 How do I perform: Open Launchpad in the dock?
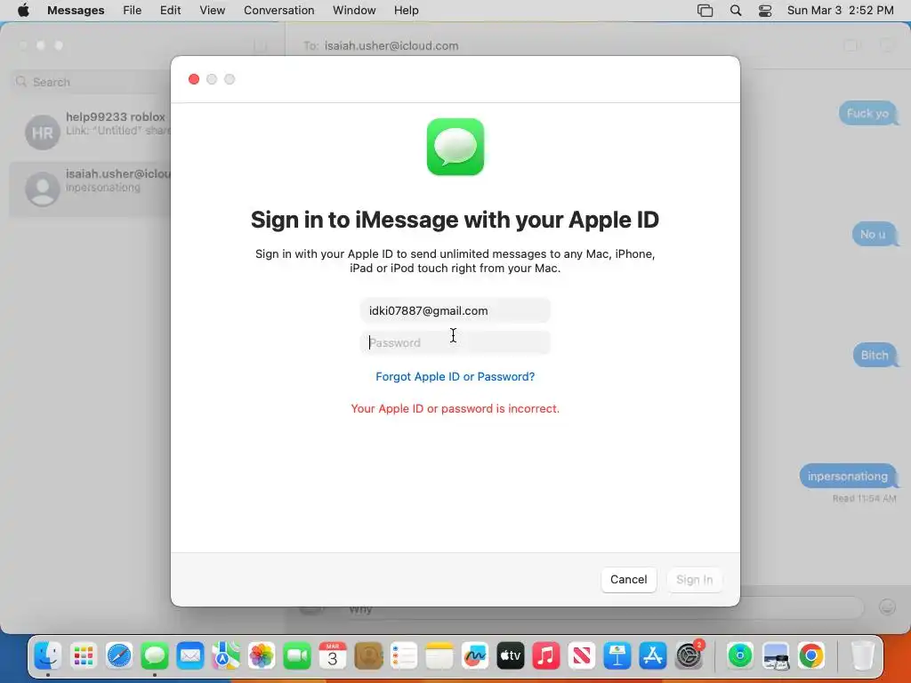point(84,656)
